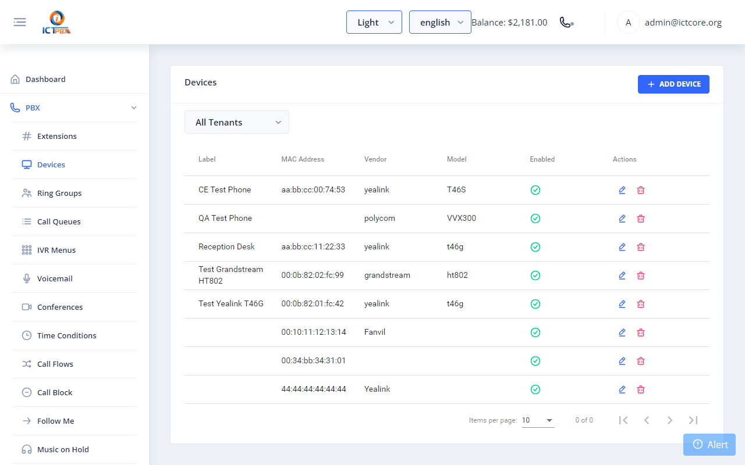Open the admin avatar circle 'A'

[x=628, y=22]
